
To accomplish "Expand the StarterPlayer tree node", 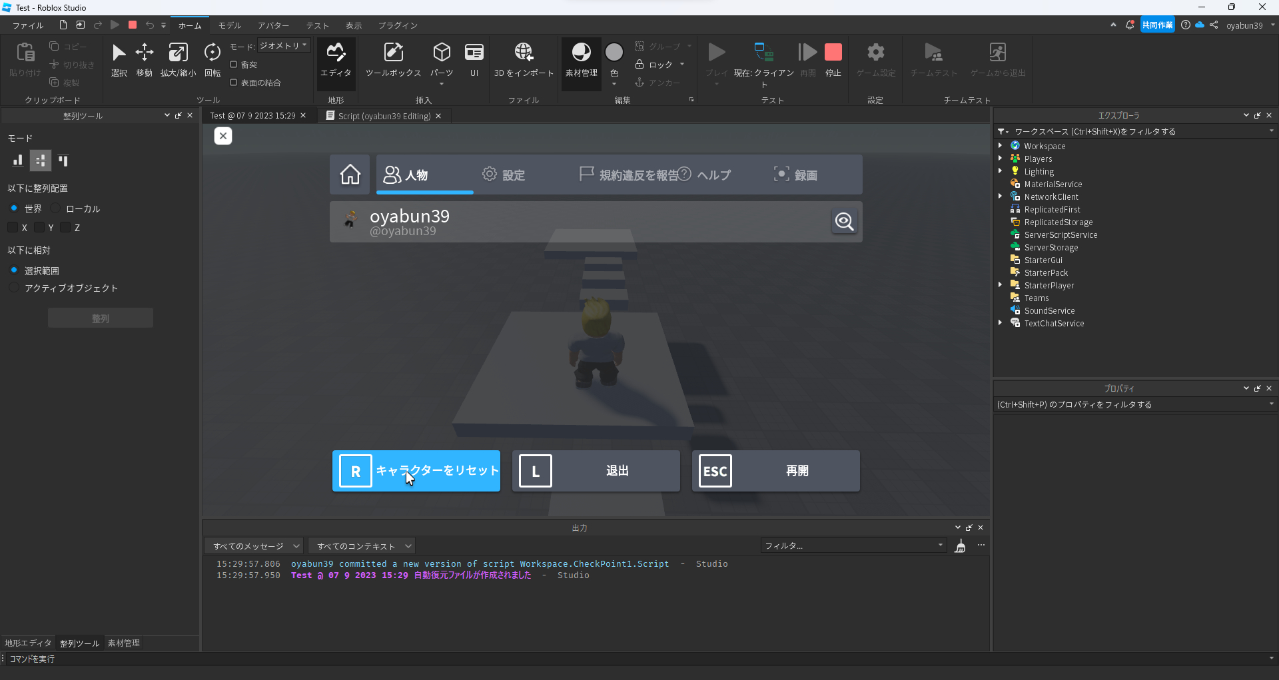I will (x=1001, y=285).
